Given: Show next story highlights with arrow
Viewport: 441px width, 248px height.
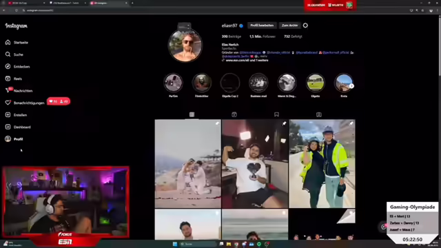Looking at the screenshot, I should coord(351,86).
